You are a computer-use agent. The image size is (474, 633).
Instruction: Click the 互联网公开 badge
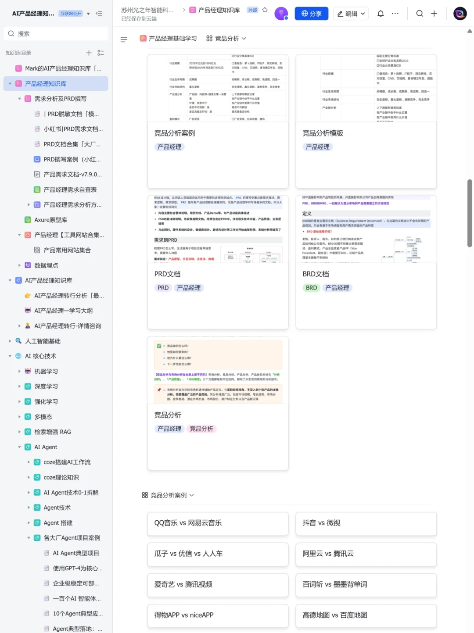[x=71, y=14]
